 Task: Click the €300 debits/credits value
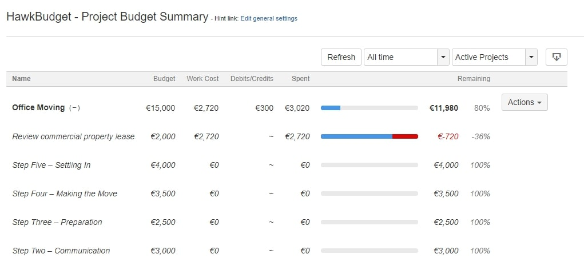point(264,108)
